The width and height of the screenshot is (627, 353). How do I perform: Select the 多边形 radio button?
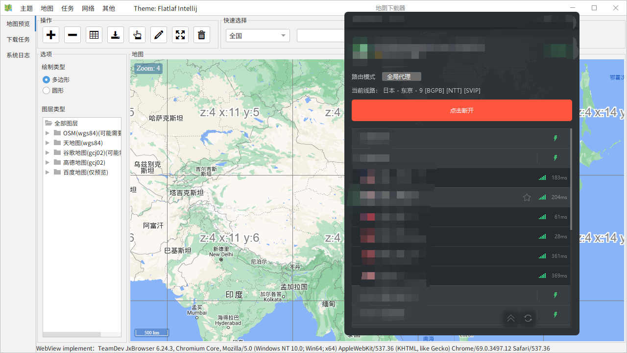(47, 79)
